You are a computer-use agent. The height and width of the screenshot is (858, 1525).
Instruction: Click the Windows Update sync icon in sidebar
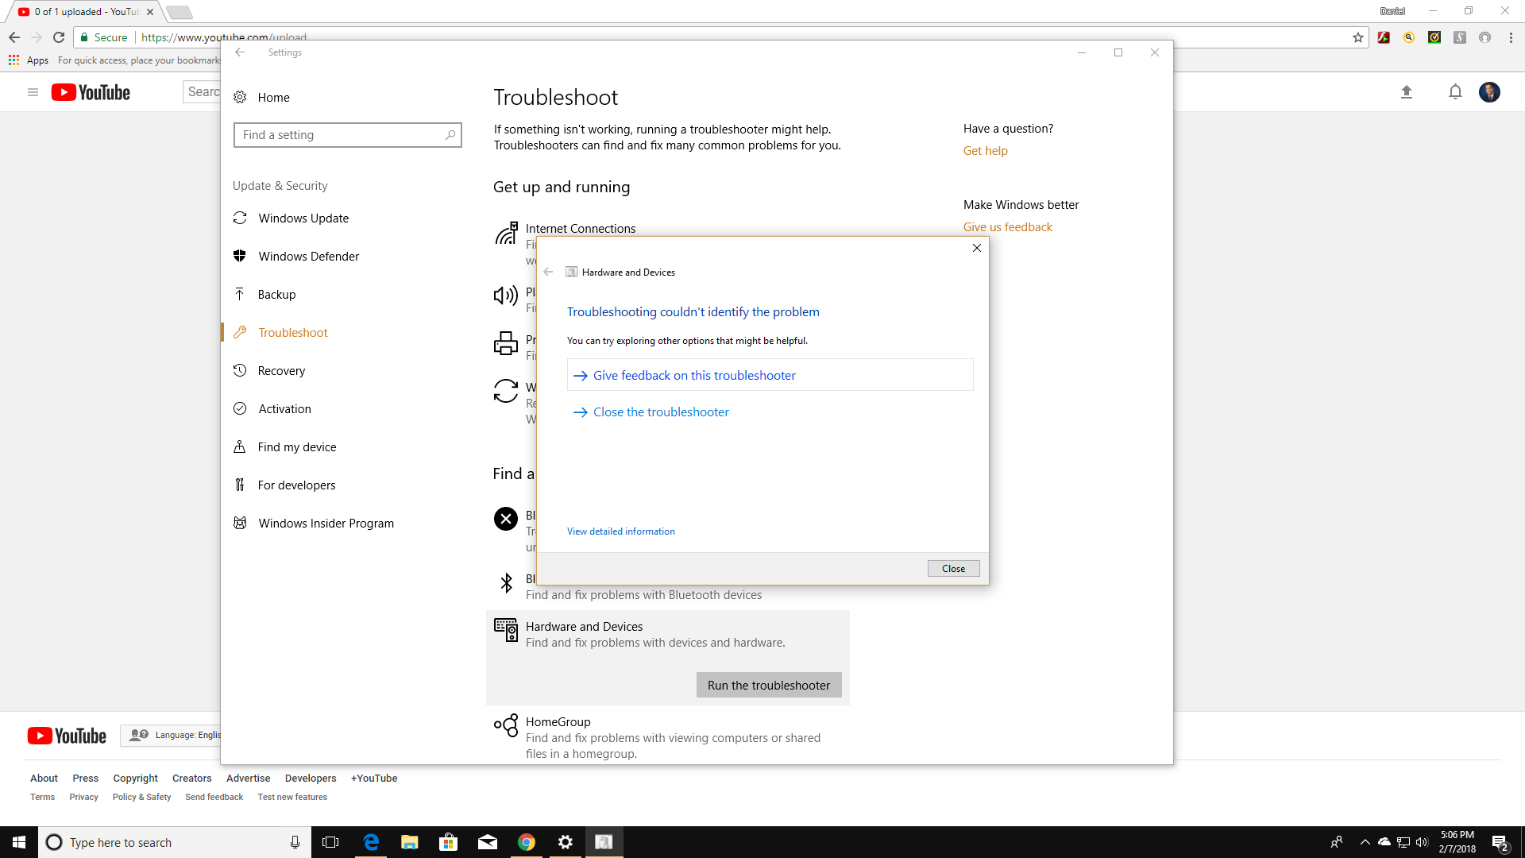click(240, 218)
